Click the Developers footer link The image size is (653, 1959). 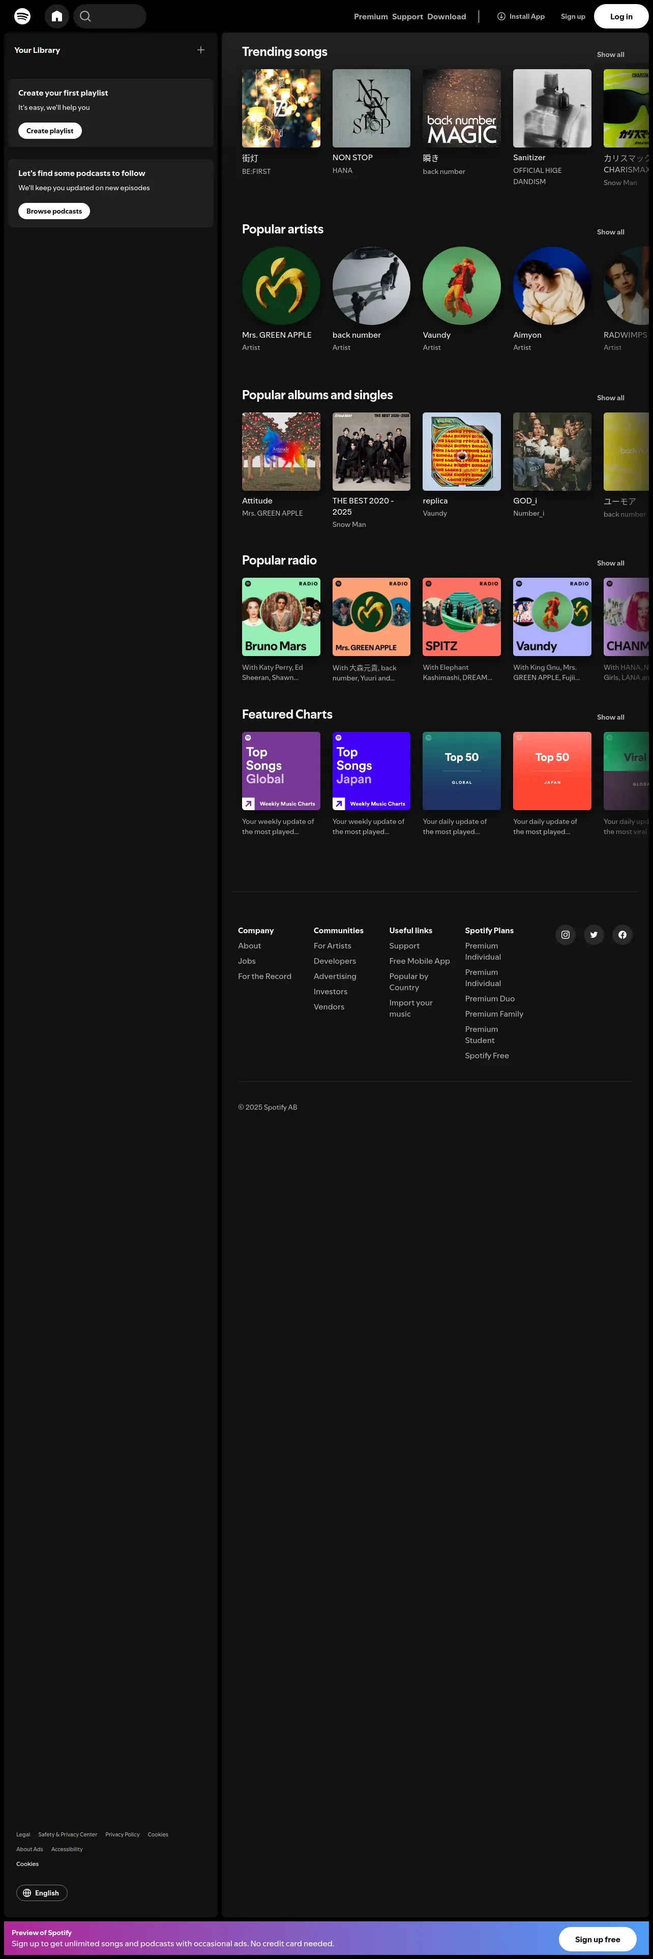coord(335,961)
